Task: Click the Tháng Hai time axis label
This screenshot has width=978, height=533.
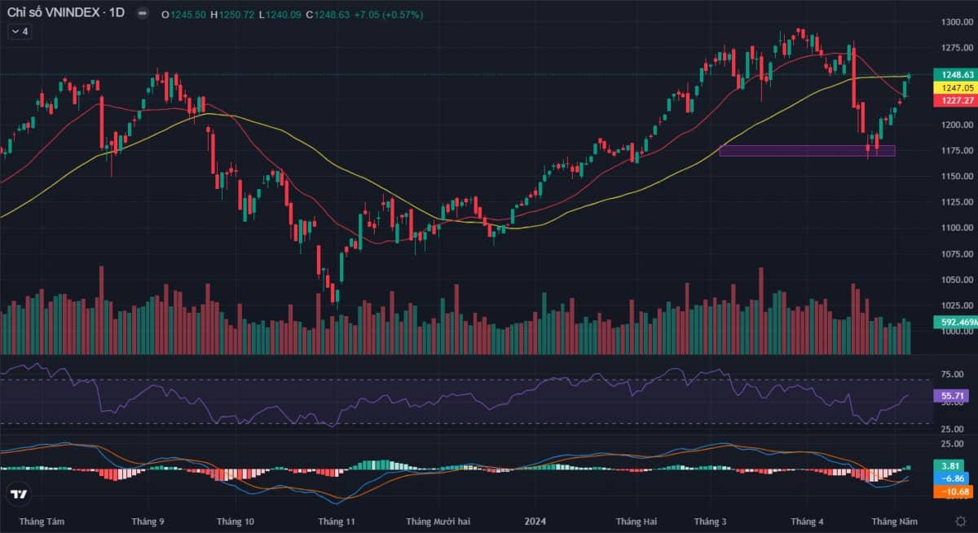Action: point(637,522)
